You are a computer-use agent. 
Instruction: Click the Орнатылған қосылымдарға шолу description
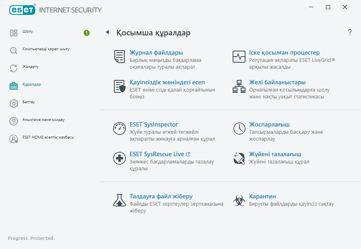289,93
